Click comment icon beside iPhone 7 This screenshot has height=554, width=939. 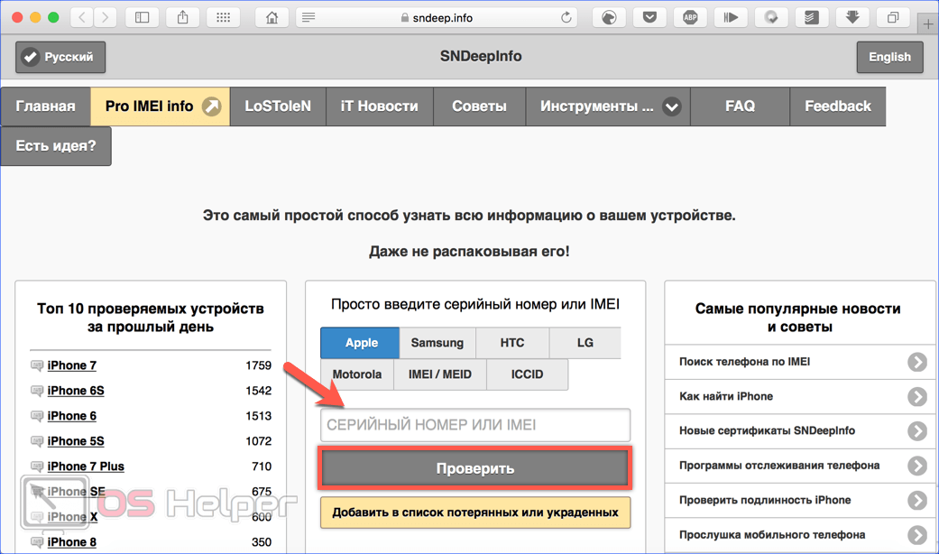click(x=37, y=365)
